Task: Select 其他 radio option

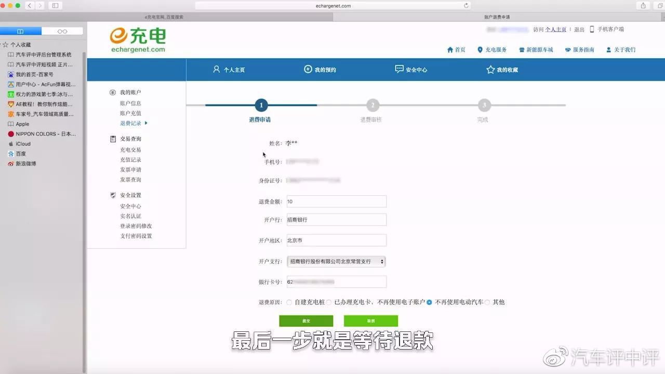Action: 487,302
